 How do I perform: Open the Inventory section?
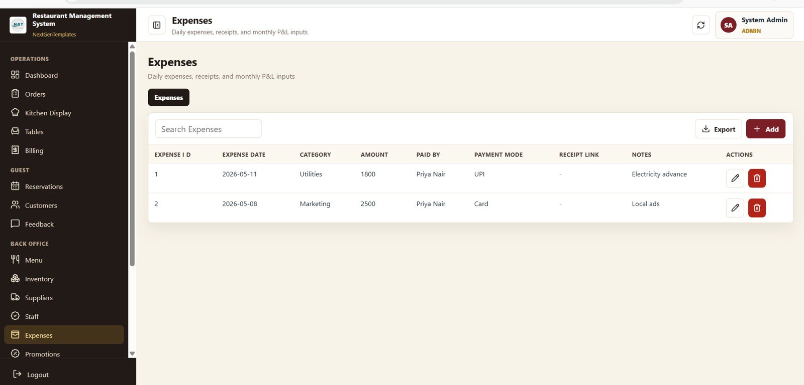pos(64,279)
